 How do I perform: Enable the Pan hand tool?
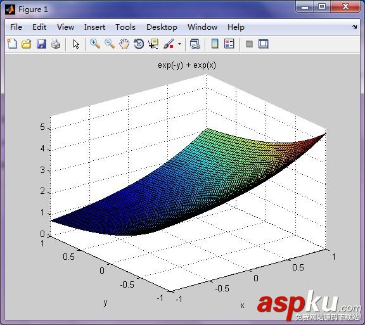point(124,44)
